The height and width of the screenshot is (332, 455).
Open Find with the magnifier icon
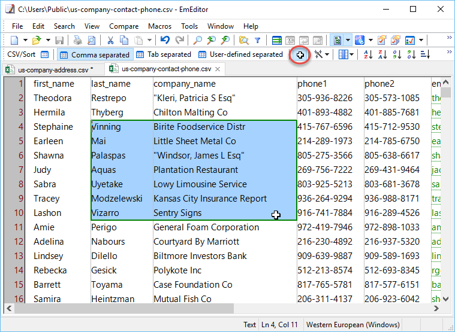198,40
